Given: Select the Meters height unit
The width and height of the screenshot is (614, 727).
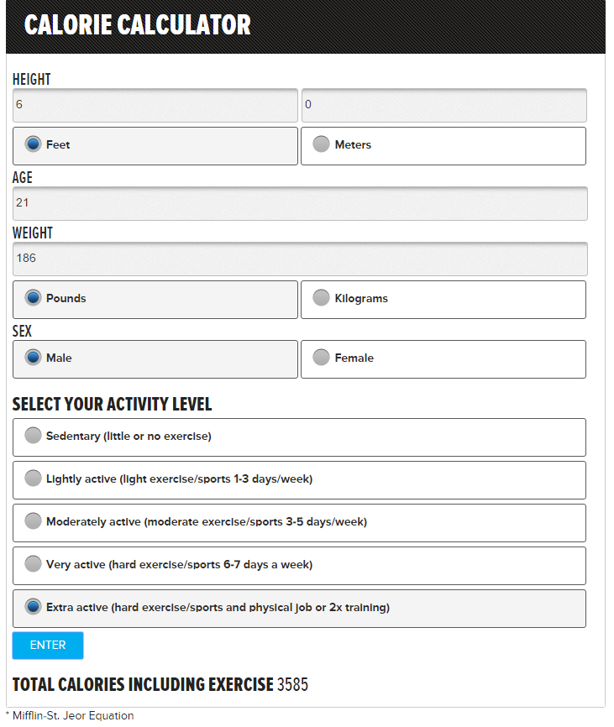Looking at the screenshot, I should pyautogui.click(x=443, y=146).
